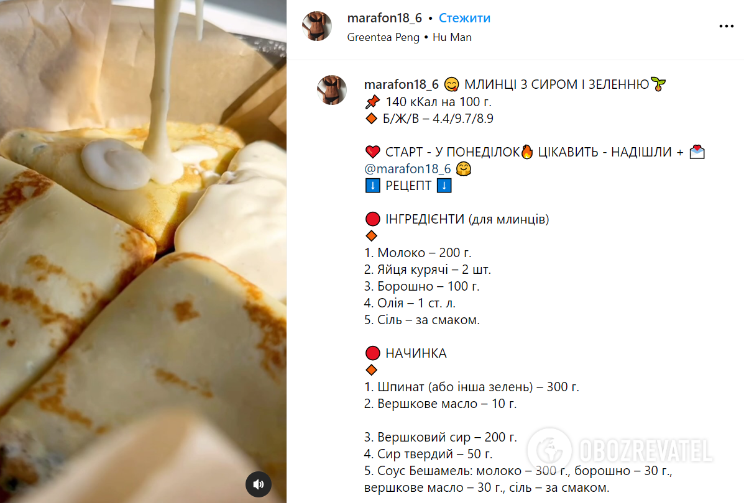Screen dimensions: 744x503
Task: Click the pancake video to pause playback
Action: click(143, 251)
